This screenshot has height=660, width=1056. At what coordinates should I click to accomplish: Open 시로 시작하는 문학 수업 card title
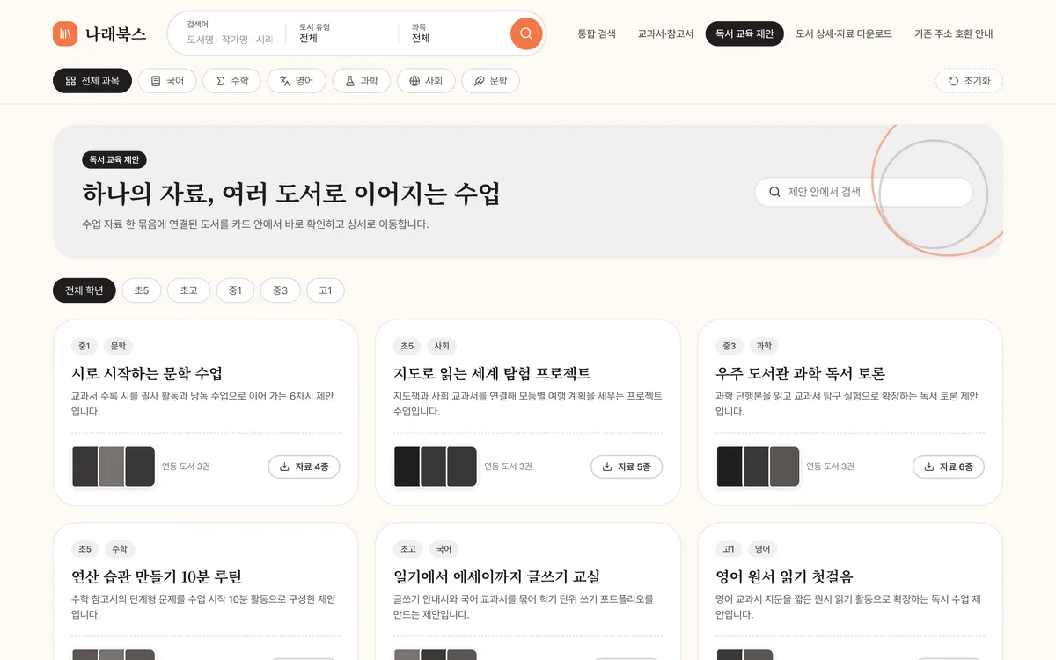147,373
